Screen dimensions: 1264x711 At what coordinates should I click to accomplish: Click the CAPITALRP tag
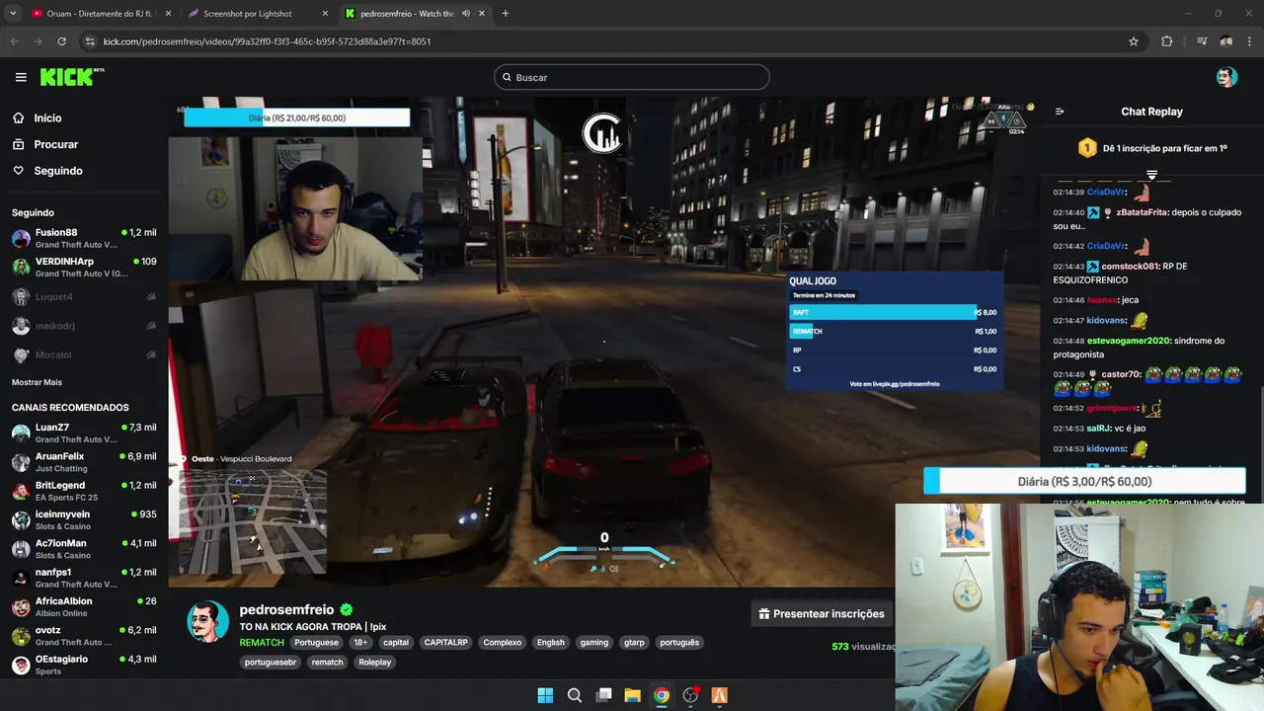pyautogui.click(x=445, y=643)
